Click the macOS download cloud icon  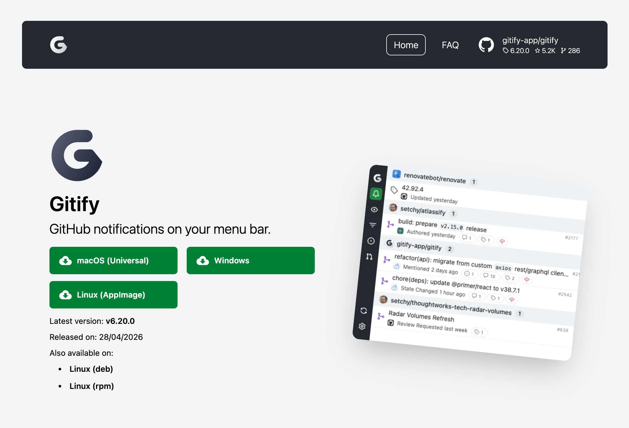[65, 261]
